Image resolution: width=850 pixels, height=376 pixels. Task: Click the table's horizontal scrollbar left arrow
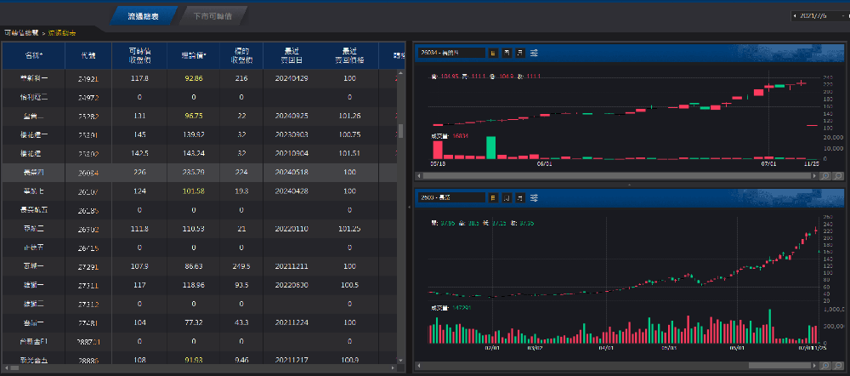[5, 367]
